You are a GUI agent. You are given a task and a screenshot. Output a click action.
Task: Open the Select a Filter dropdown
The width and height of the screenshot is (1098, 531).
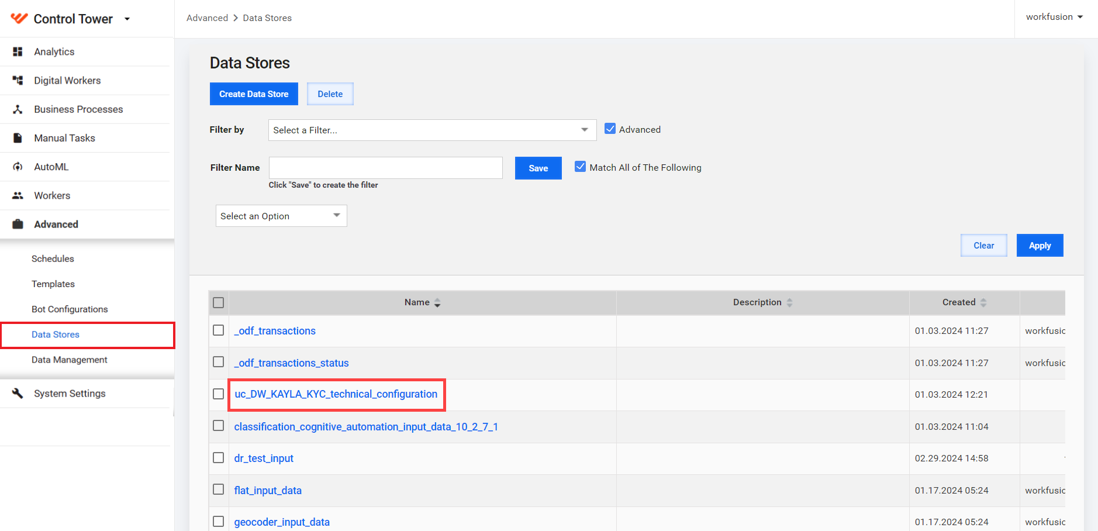[x=432, y=130]
